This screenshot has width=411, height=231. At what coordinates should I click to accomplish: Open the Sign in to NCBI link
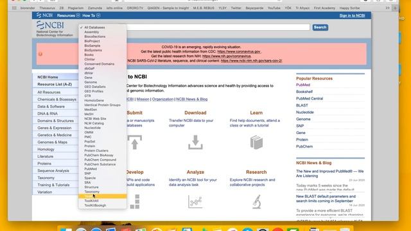[352, 15]
